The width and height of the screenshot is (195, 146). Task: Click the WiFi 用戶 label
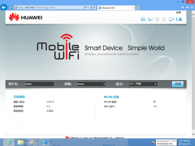point(110,106)
